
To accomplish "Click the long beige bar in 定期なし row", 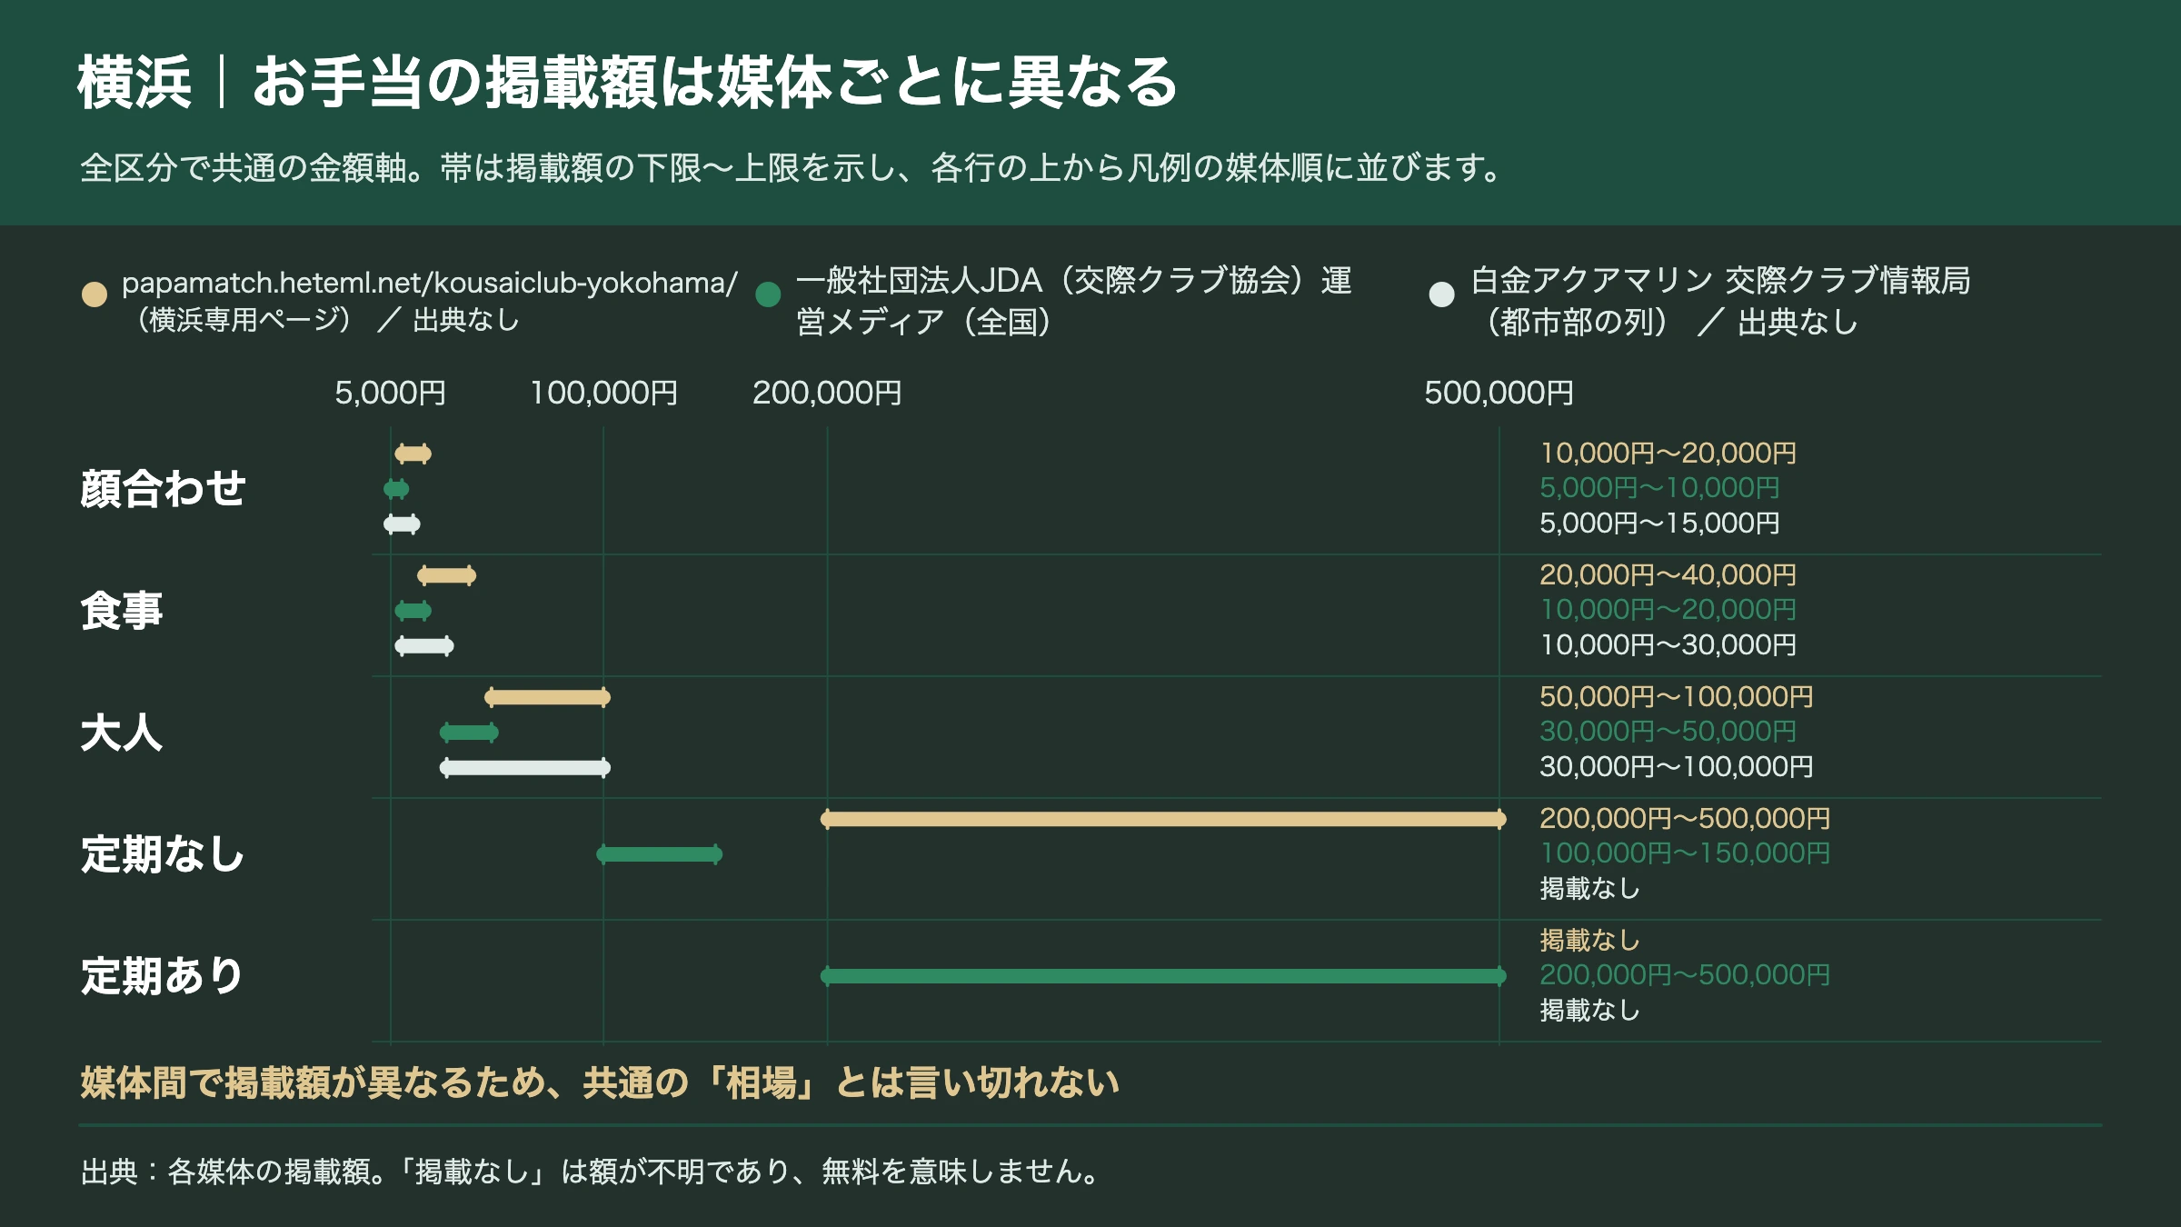I will [1163, 819].
